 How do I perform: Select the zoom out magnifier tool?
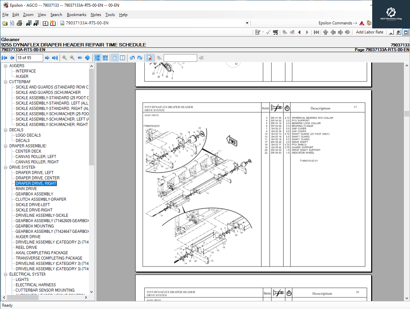pyautogui.click(x=72, y=58)
